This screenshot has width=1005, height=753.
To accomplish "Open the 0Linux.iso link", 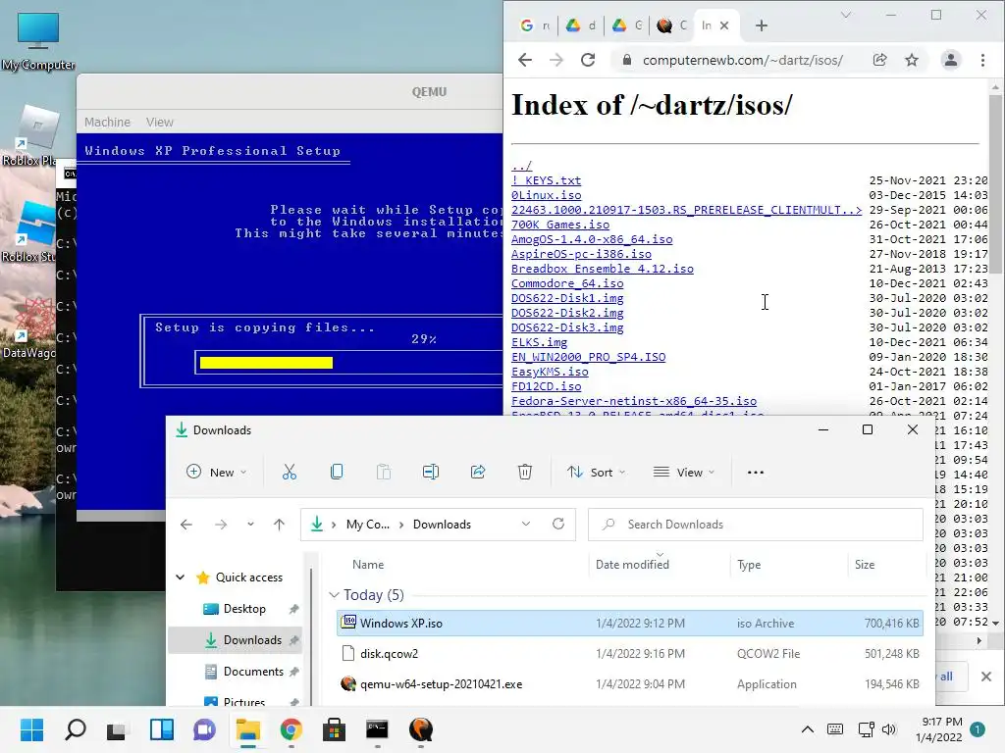I will pos(546,195).
